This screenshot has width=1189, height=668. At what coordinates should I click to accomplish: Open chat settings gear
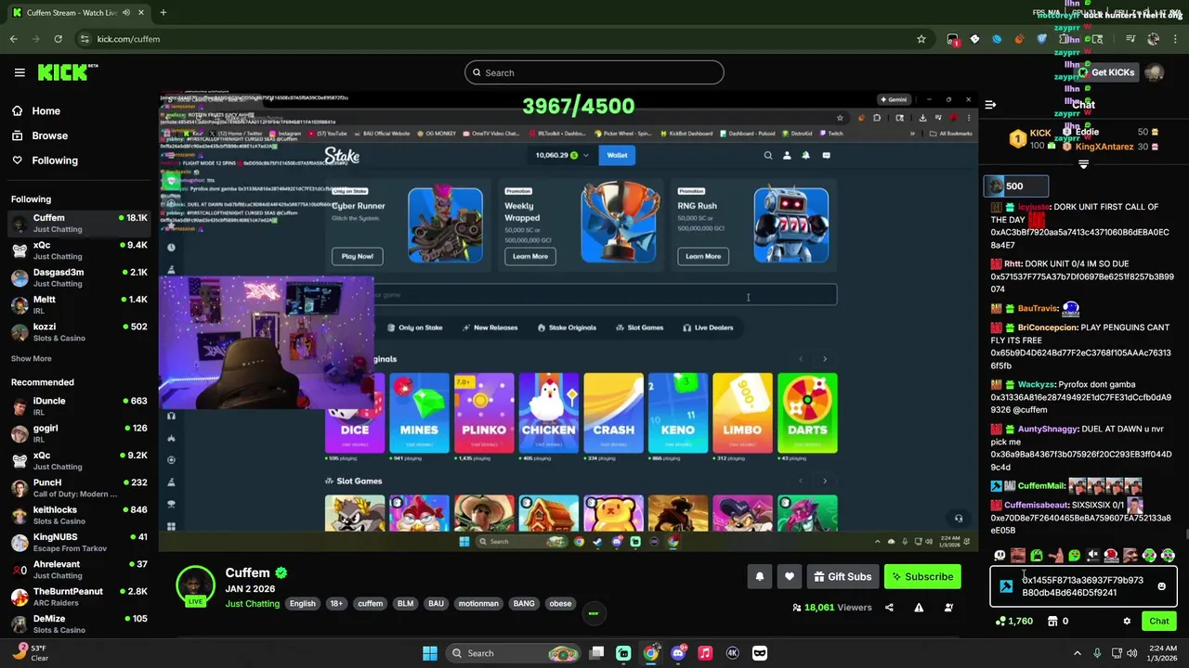(x=1127, y=622)
